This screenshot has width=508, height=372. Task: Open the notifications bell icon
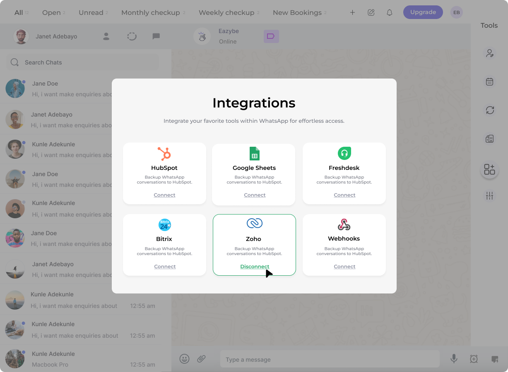389,12
